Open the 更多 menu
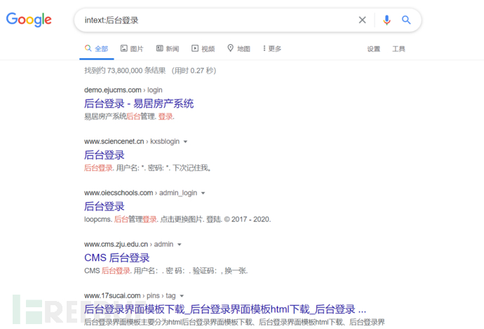The image size is (484, 329). (272, 49)
